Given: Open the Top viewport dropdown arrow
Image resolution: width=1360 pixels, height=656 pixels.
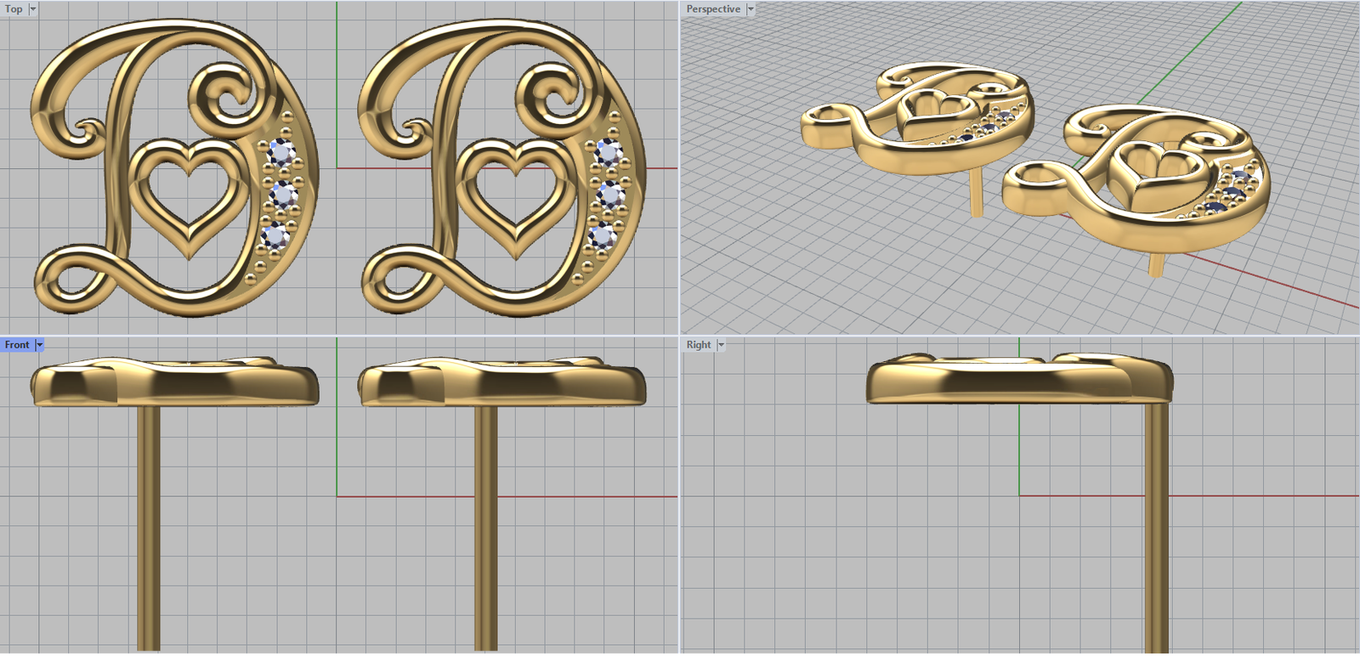Looking at the screenshot, I should pos(33,9).
